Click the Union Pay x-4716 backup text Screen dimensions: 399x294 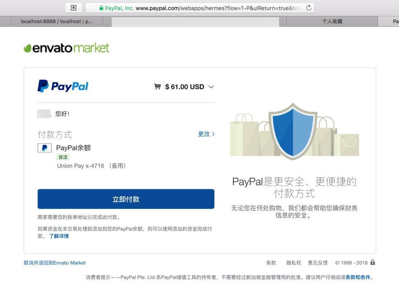pyautogui.click(x=91, y=166)
